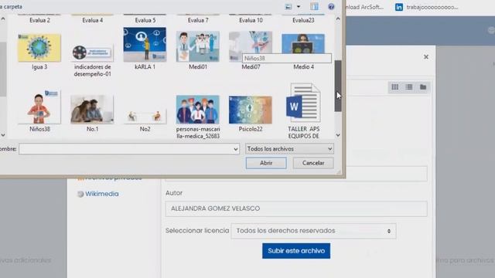The image size is (495, 278).
Task: Open the Seleccionar licencia dropdown
Action: (x=313, y=231)
